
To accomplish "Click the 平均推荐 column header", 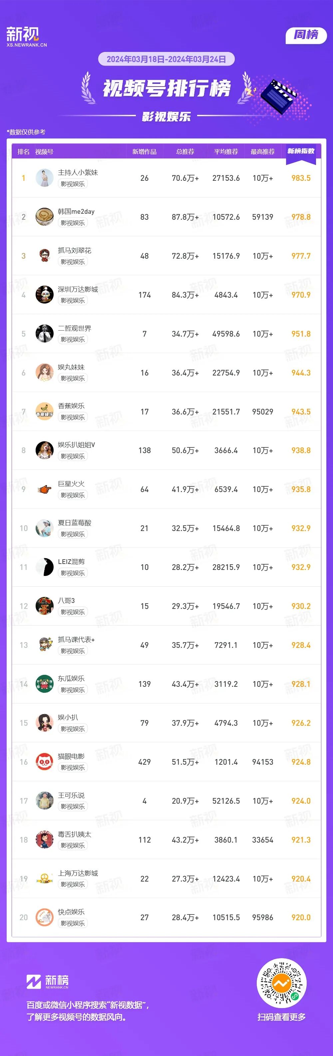I will pyautogui.click(x=226, y=152).
